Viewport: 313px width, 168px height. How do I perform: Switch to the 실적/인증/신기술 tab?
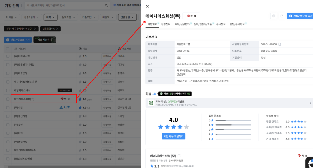coord(203,24)
